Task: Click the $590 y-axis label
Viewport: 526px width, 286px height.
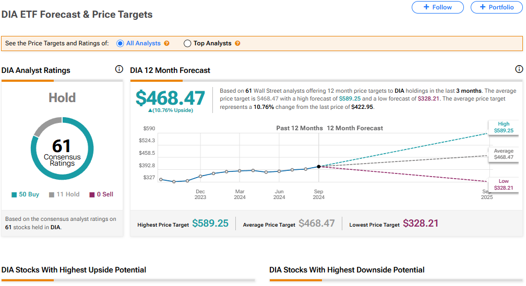Action: pos(149,129)
